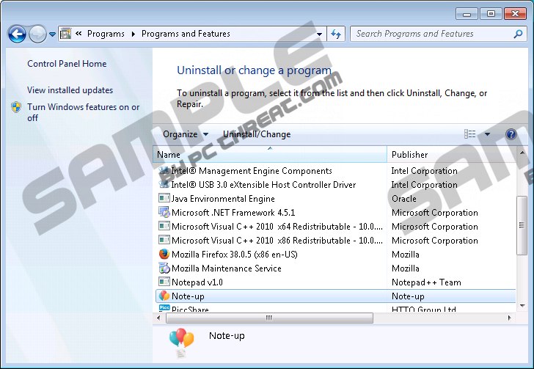Viewport: 534px width, 369px height.
Task: Maximize the Programs and Features window
Action: [491, 14]
